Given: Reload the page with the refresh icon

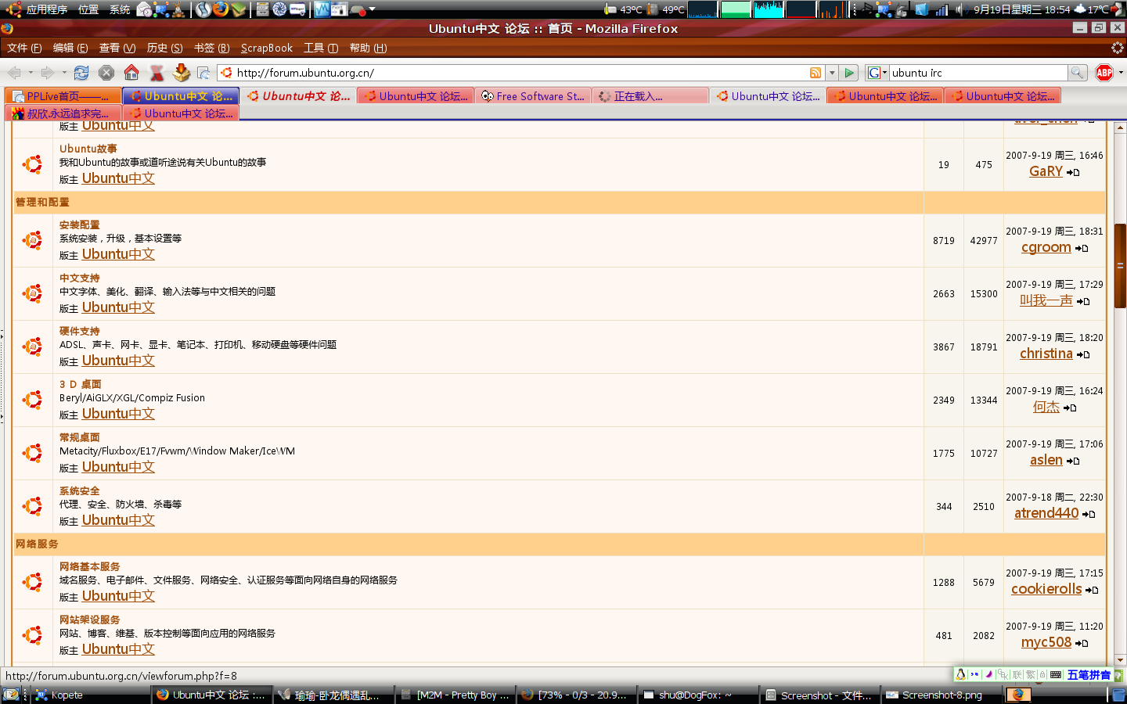Looking at the screenshot, I should click(81, 73).
